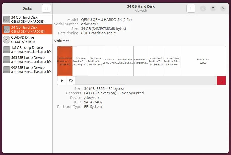The width and height of the screenshot is (231, 155).
Task: Select Partition 4 of 25 MB Unknown
Action: coord(110,61)
